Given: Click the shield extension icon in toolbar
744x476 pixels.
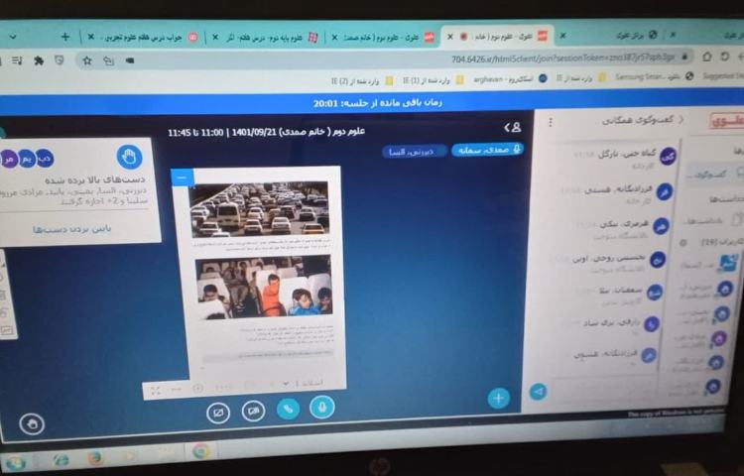Looking at the screenshot, I should click(x=59, y=60).
